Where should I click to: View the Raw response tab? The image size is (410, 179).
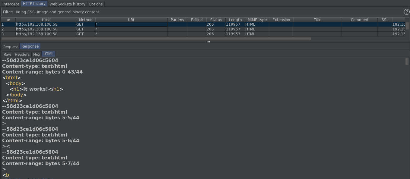(x=7, y=54)
